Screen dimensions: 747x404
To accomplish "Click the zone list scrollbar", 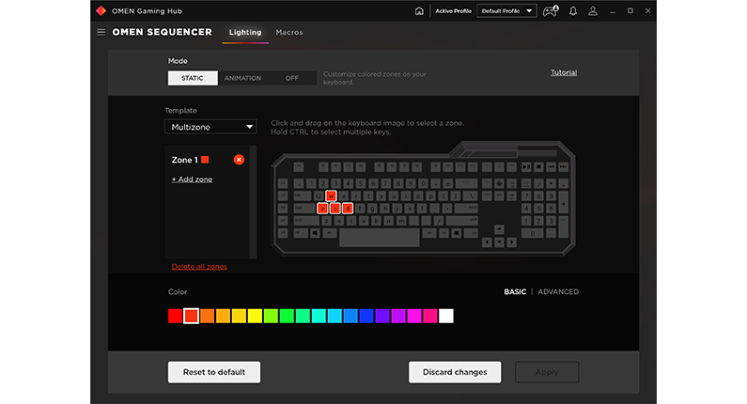I will 253,202.
